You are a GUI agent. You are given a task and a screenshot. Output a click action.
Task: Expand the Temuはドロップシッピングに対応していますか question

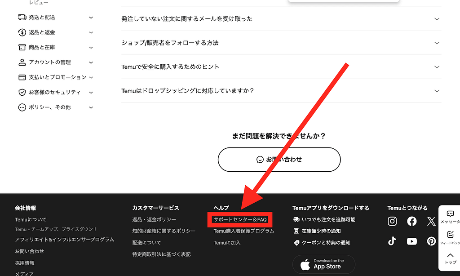tap(281, 91)
